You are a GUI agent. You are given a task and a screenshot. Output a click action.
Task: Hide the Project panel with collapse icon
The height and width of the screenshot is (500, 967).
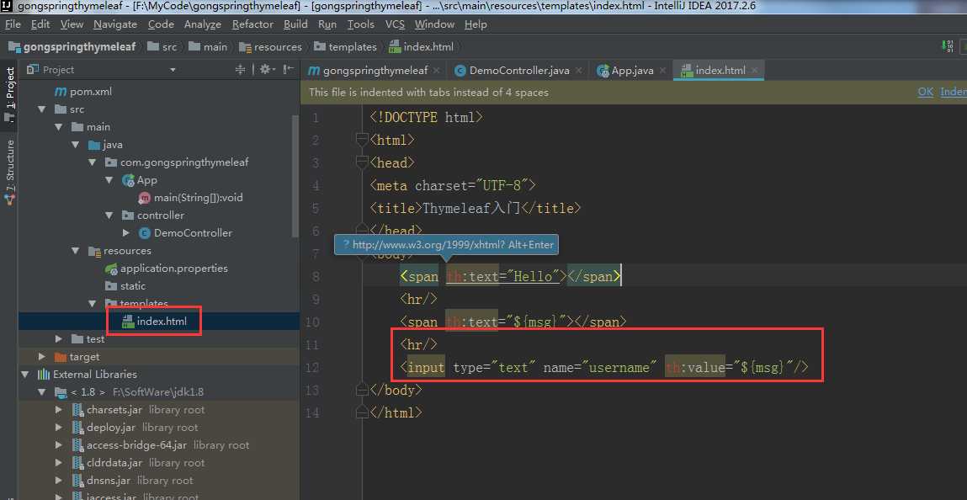tap(288, 70)
